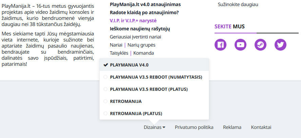Open the V.I.P. ir V.I.P.+ narystė link
The width and height of the screenshot is (301, 138).
[133, 21]
